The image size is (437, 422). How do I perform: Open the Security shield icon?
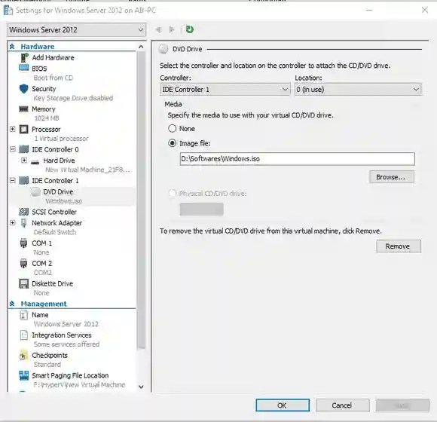click(x=23, y=89)
